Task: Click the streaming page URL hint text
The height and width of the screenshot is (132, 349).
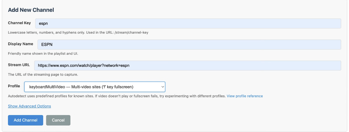Action: (43, 75)
